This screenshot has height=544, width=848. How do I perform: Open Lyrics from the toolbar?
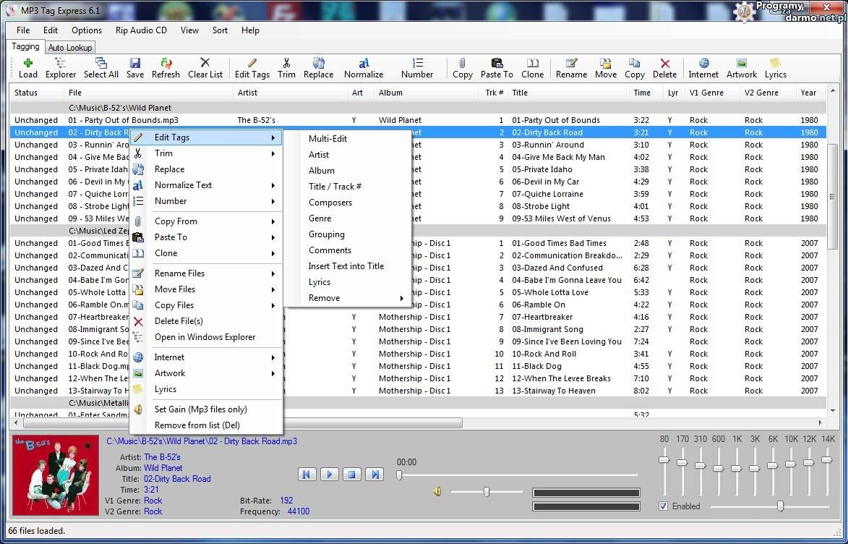pyautogui.click(x=775, y=68)
